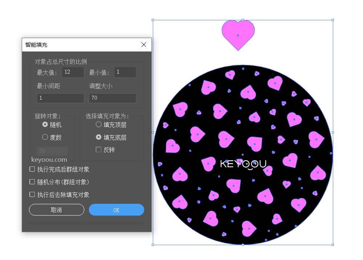Click the 调整大小 input field
The image size is (363, 260).
(x=113, y=98)
